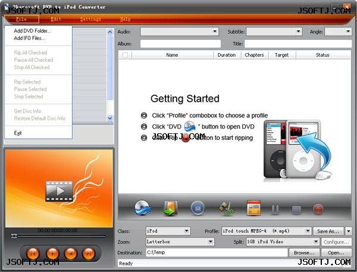Click the Pause ripping toolbar icon
The height and width of the screenshot is (272, 357).
pyautogui.click(x=275, y=210)
